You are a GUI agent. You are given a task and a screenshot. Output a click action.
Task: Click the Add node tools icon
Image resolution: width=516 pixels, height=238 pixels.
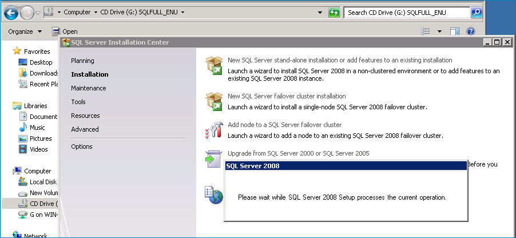214,130
